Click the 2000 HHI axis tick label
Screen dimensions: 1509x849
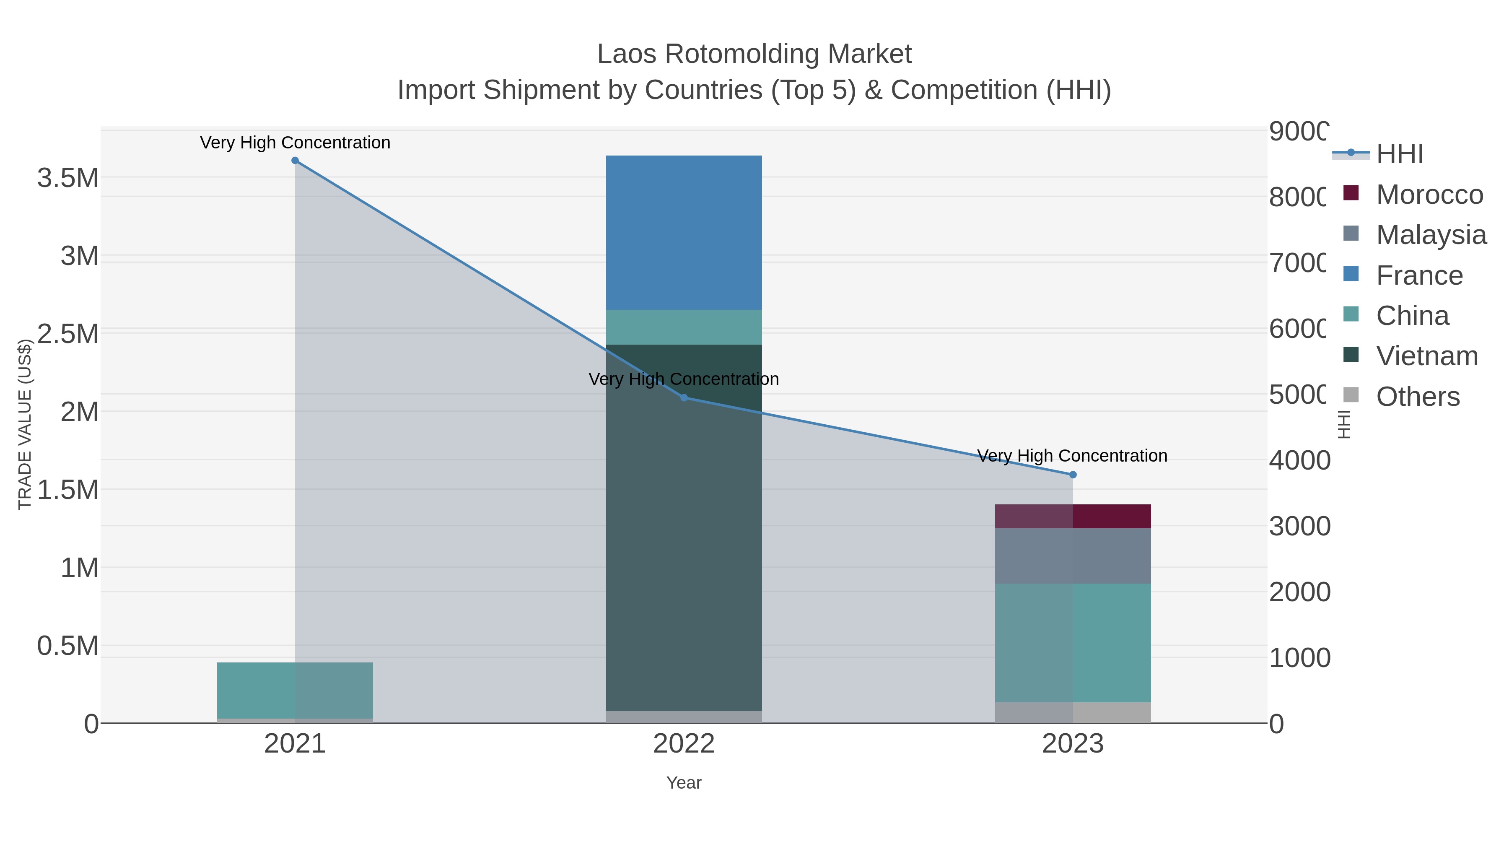[1300, 592]
